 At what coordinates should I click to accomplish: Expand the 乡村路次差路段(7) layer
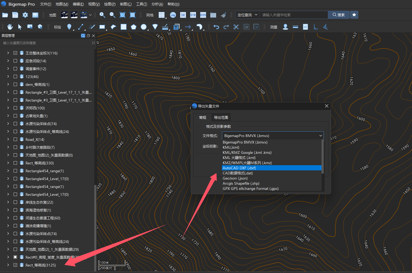point(8,147)
